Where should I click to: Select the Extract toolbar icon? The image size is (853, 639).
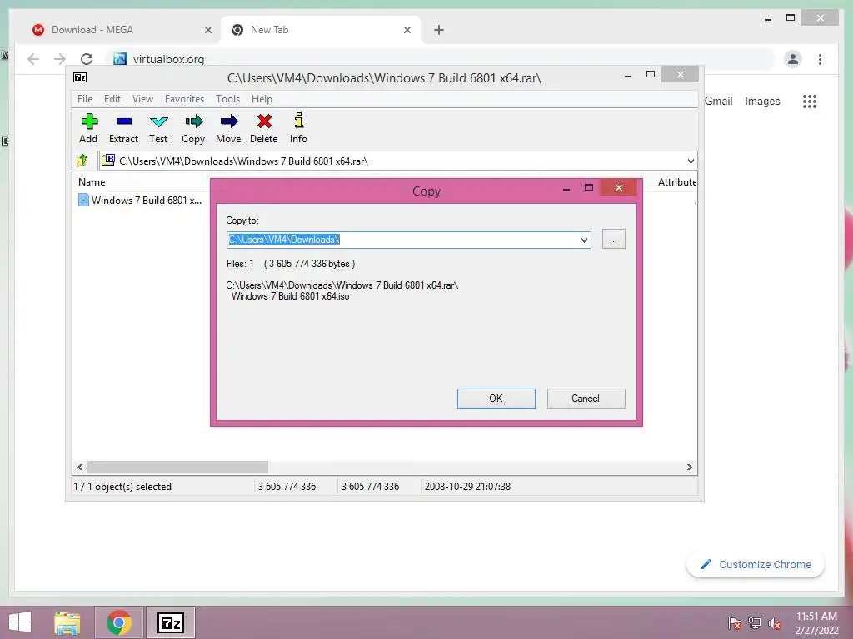123,128
